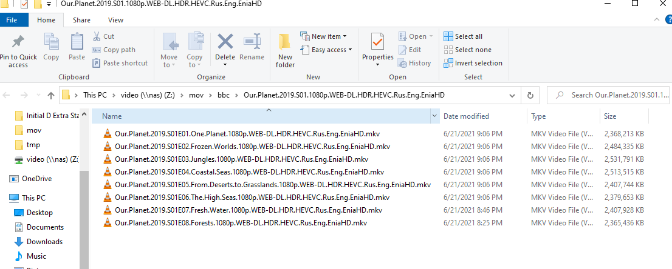Open the Copy to menu
Viewport: 672px width, 269px height.
tap(194, 50)
